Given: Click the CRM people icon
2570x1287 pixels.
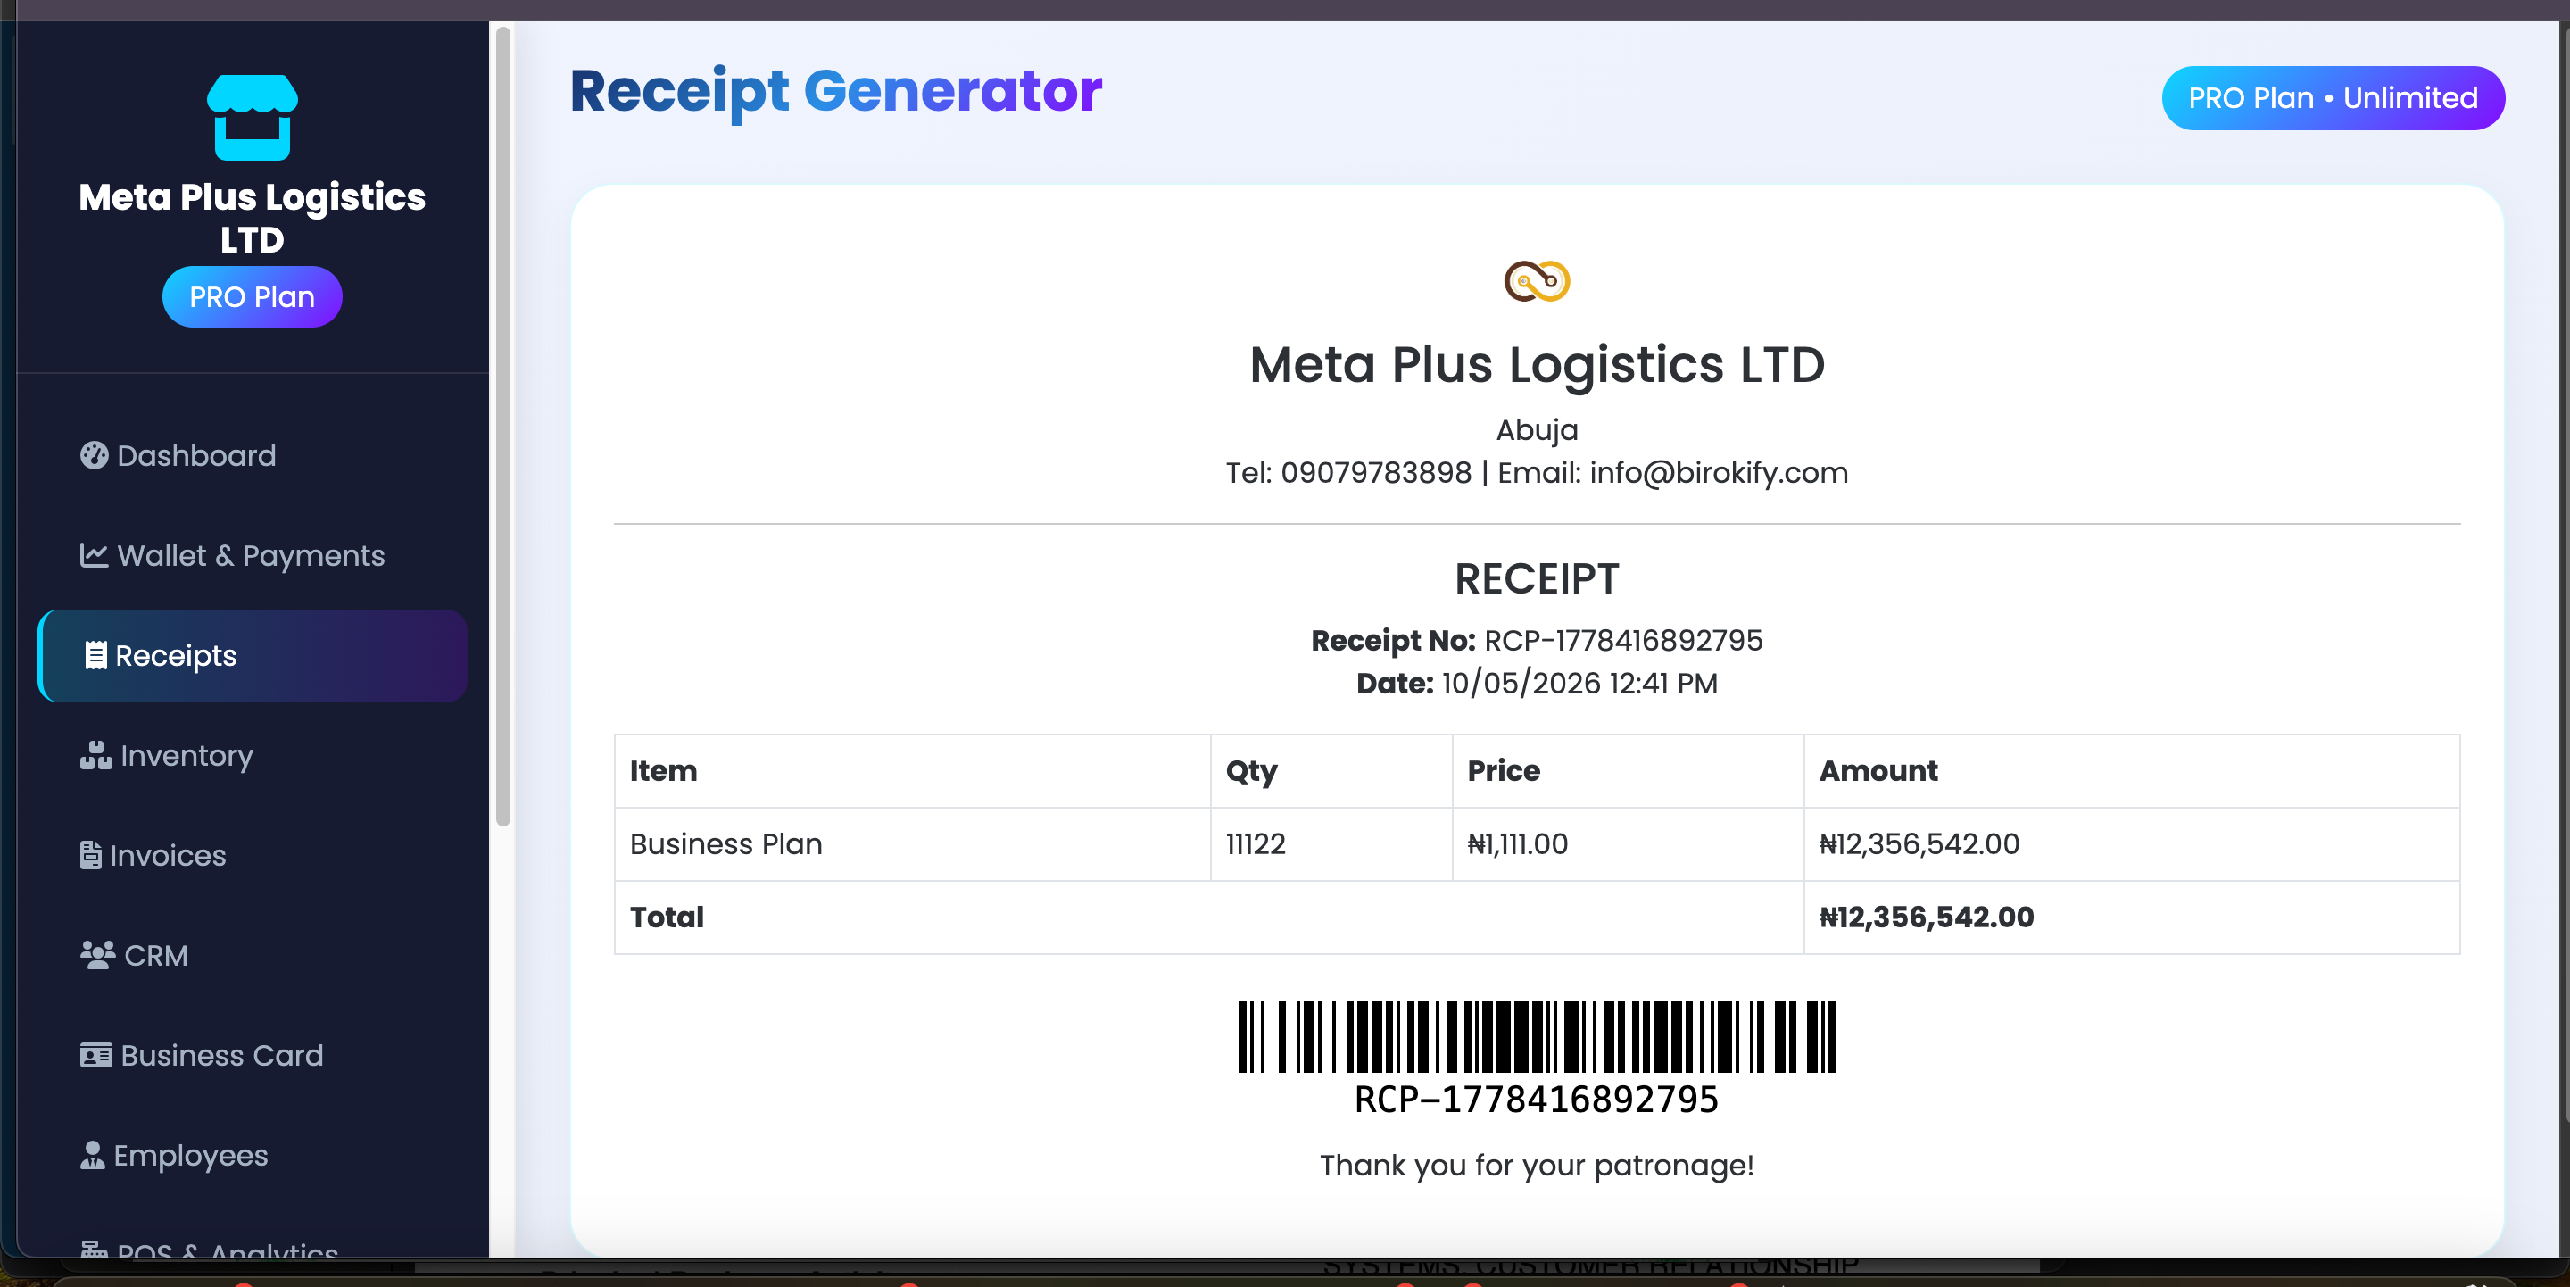Looking at the screenshot, I should pos(98,955).
